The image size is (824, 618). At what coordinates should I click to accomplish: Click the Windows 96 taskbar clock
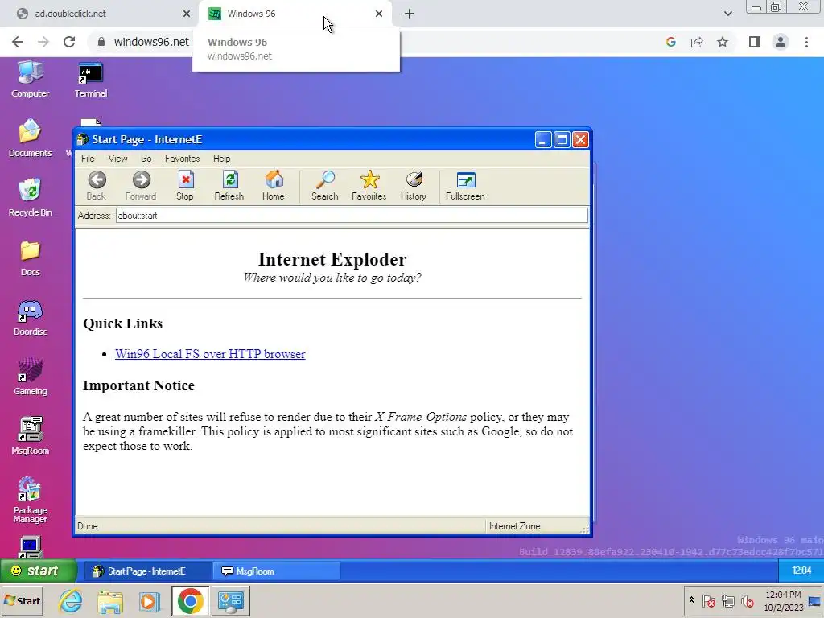click(x=801, y=571)
